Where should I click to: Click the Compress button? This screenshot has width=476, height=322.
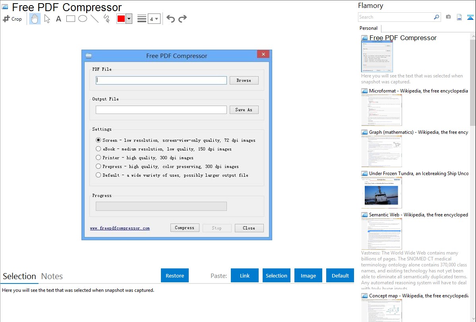point(185,228)
